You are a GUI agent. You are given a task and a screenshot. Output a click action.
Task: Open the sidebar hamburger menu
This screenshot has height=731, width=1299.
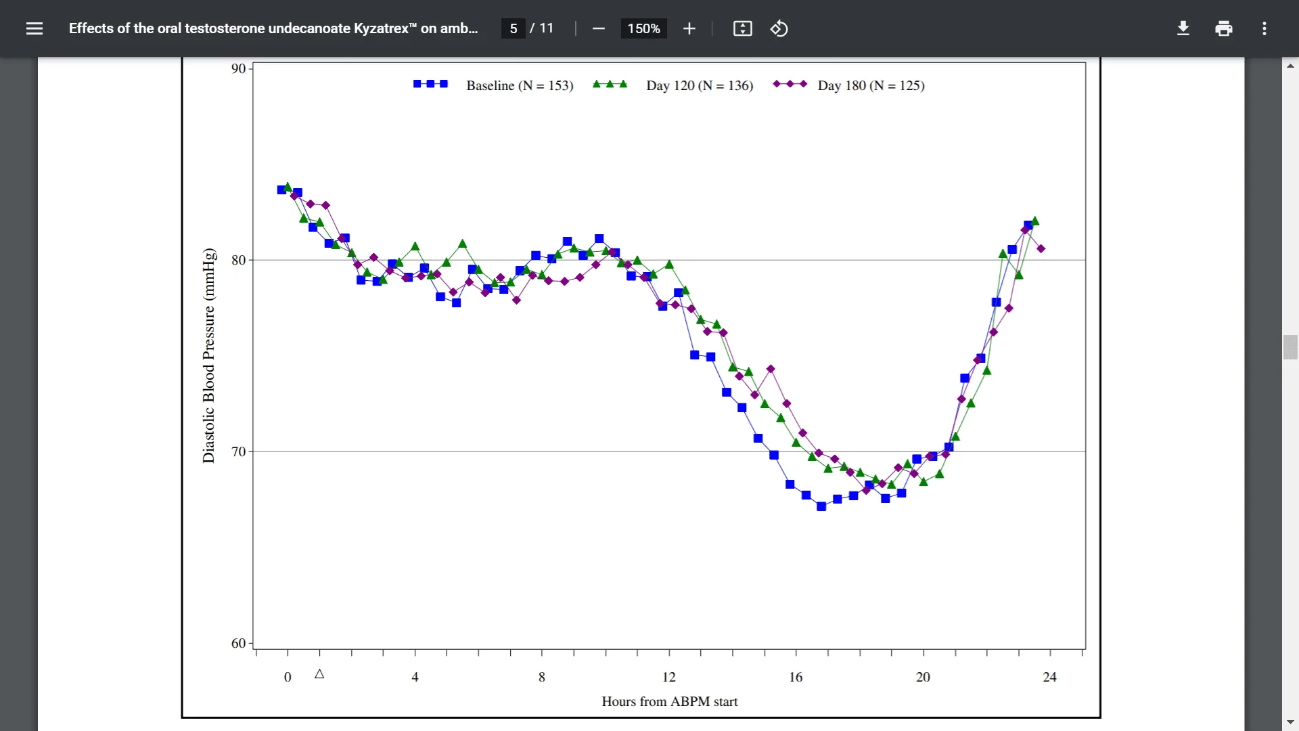(35, 28)
